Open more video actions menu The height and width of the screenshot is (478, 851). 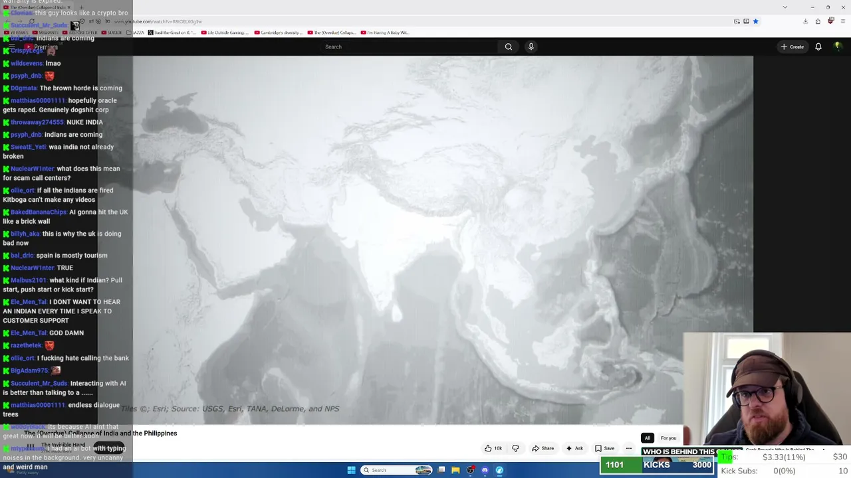[x=628, y=448]
